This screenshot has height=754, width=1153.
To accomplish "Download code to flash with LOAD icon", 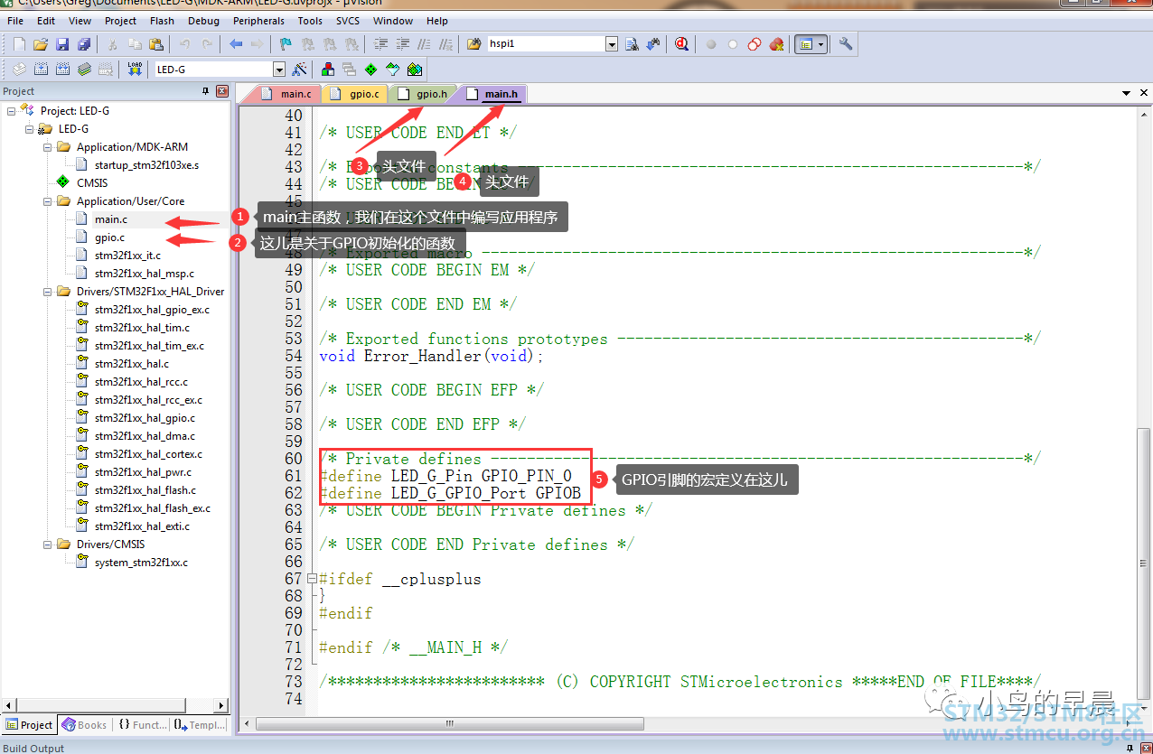I will coord(135,69).
